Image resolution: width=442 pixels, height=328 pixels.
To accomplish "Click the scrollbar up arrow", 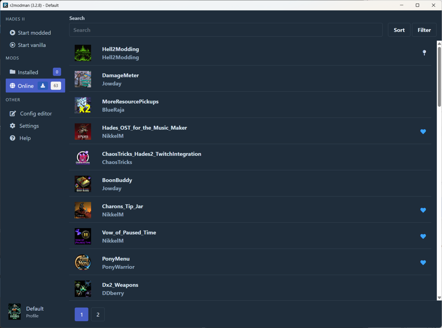I will 439,43.
